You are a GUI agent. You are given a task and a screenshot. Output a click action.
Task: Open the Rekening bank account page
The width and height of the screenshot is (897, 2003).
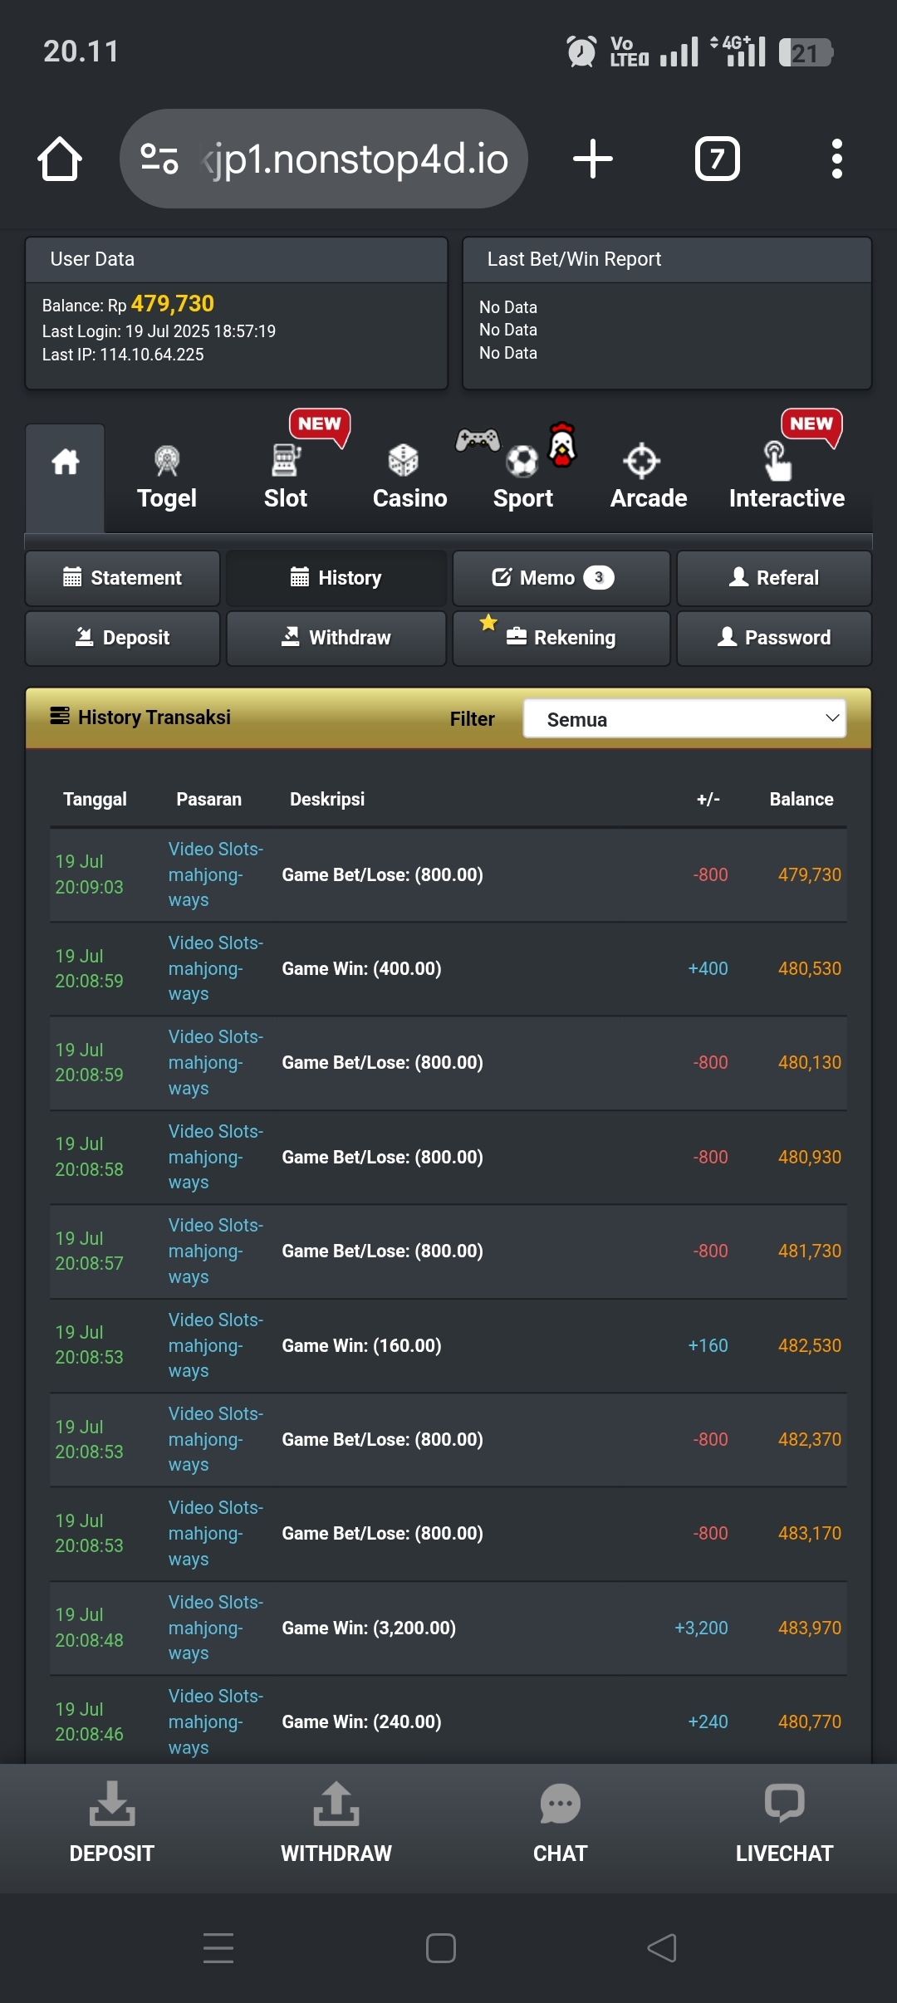pyautogui.click(x=561, y=638)
